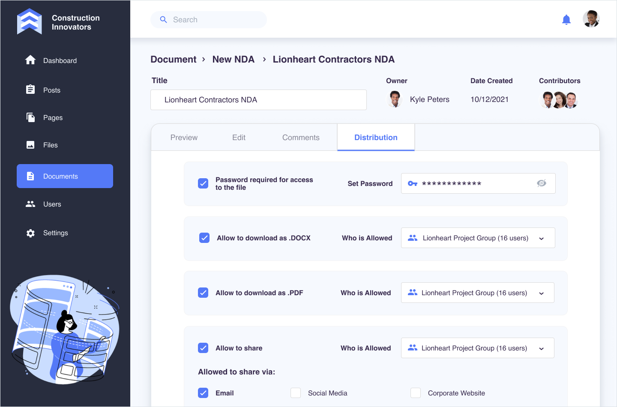Screen dimensions: 617x407
Task: Open Users via the people icon
Action: pyautogui.click(x=30, y=204)
